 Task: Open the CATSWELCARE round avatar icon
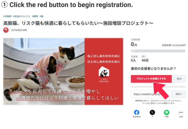[x=6, y=30]
